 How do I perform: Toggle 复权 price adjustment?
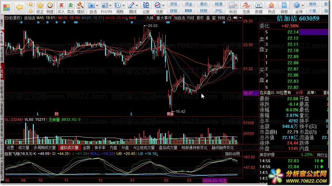point(200,18)
